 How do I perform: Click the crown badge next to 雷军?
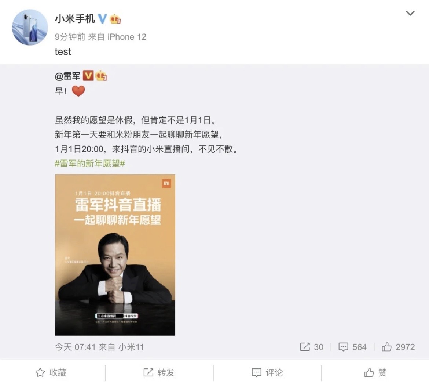click(101, 76)
